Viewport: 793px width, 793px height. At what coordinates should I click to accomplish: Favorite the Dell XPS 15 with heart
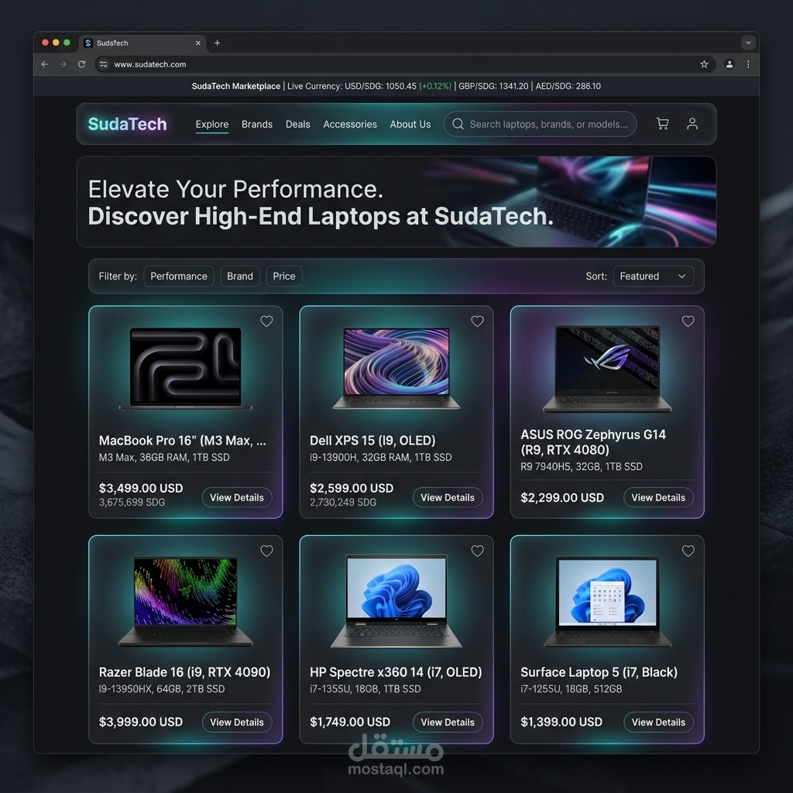coord(477,321)
